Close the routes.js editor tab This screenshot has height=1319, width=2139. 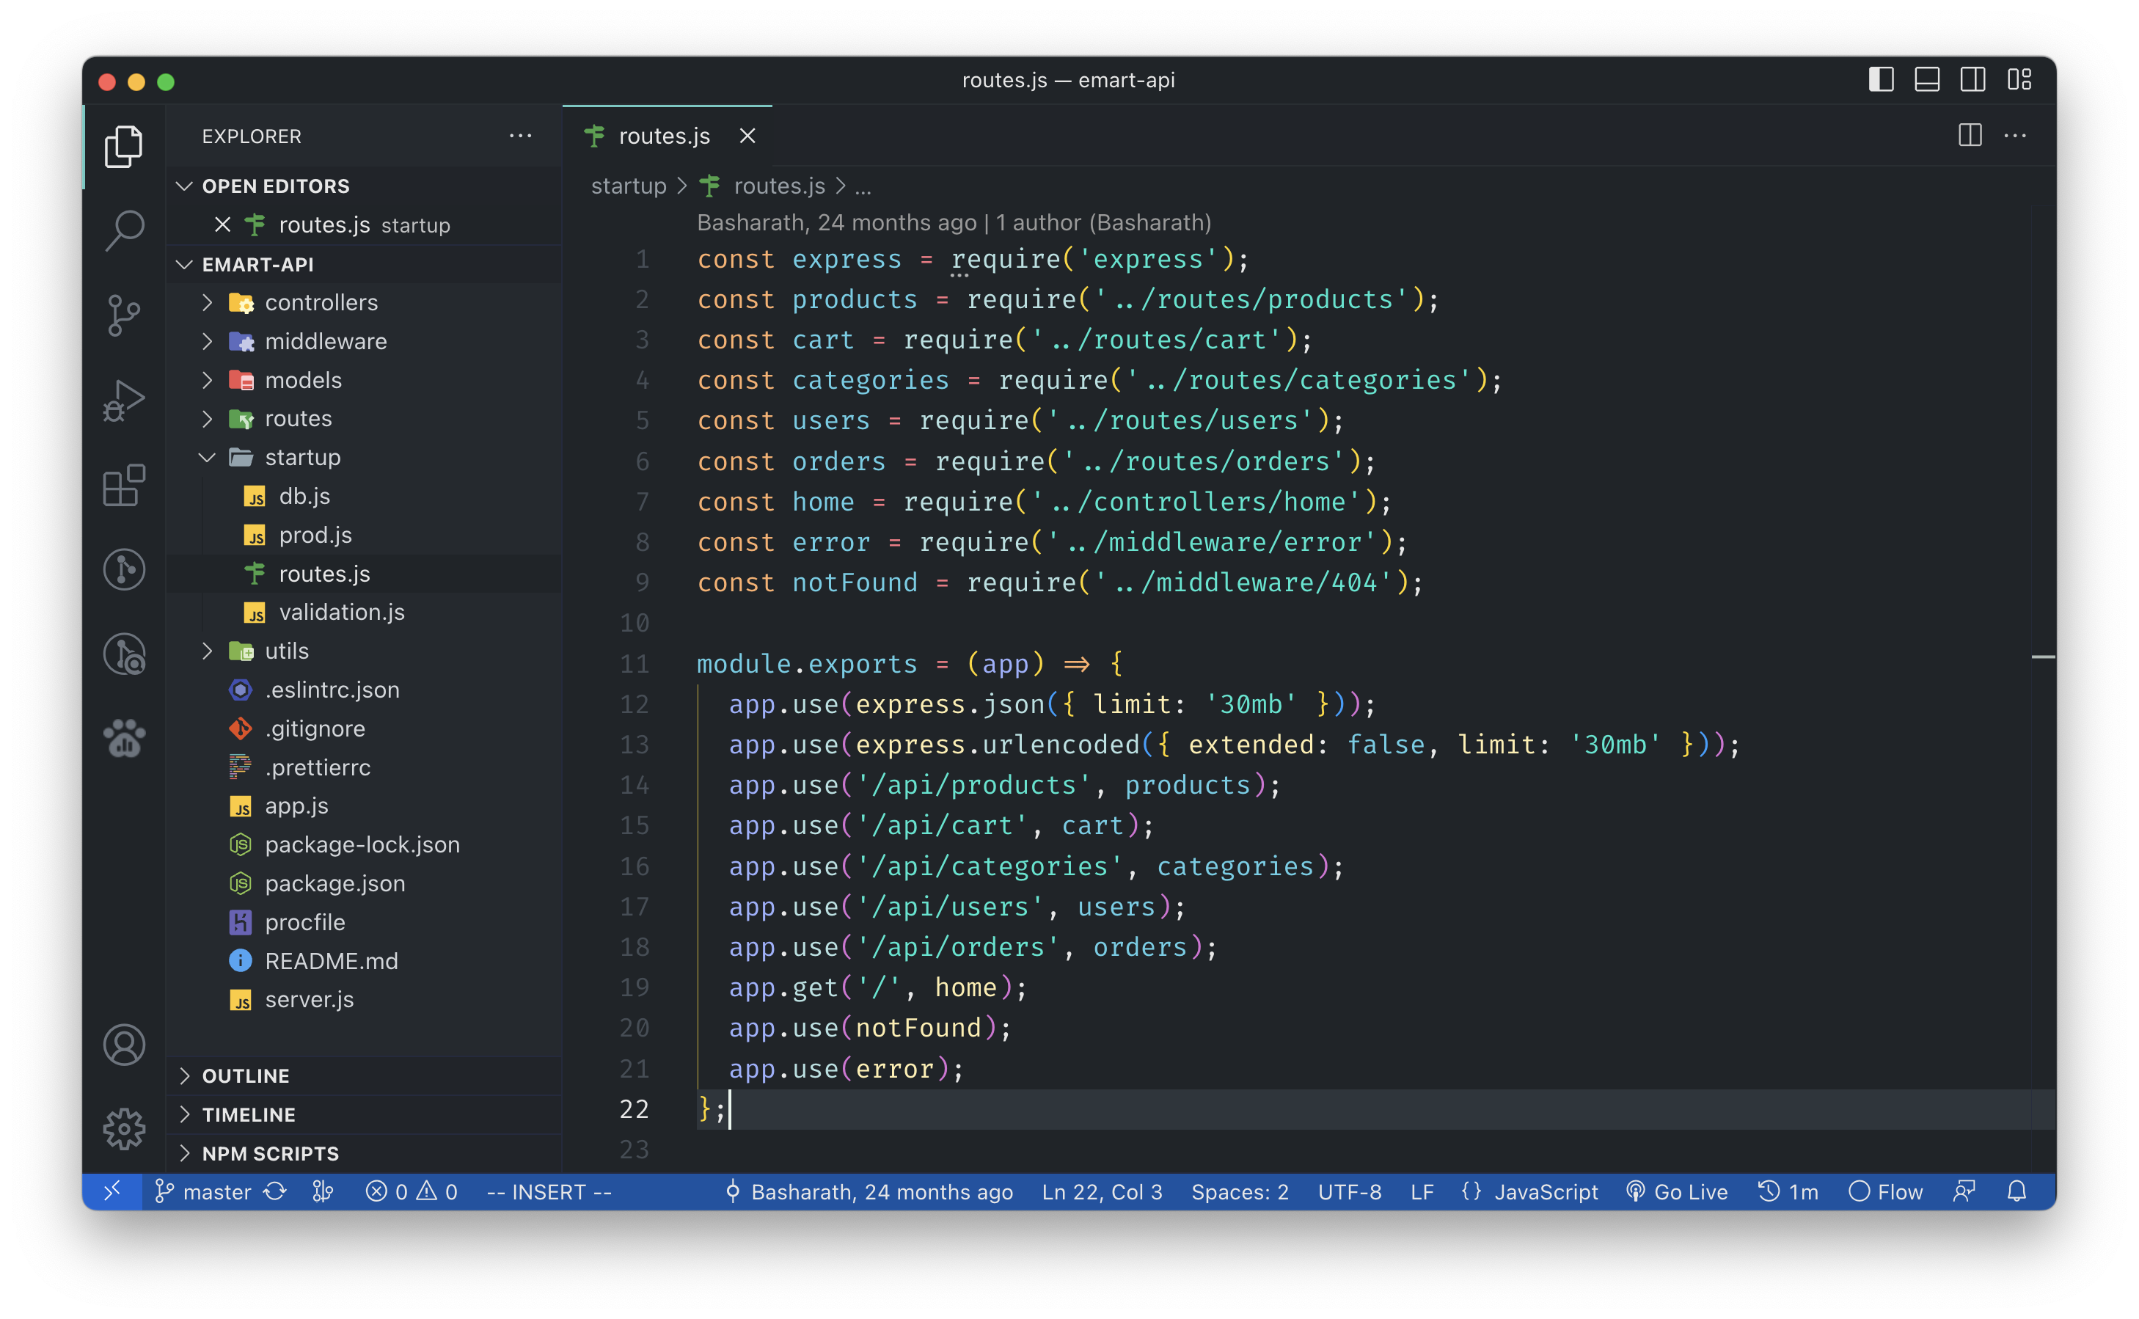point(747,136)
